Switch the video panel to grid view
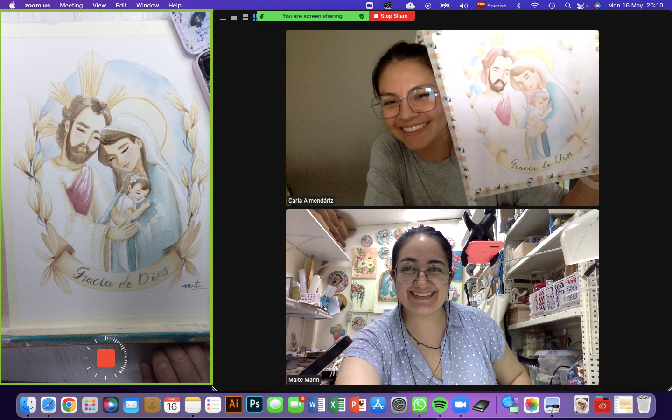672x420 pixels. pos(255,18)
